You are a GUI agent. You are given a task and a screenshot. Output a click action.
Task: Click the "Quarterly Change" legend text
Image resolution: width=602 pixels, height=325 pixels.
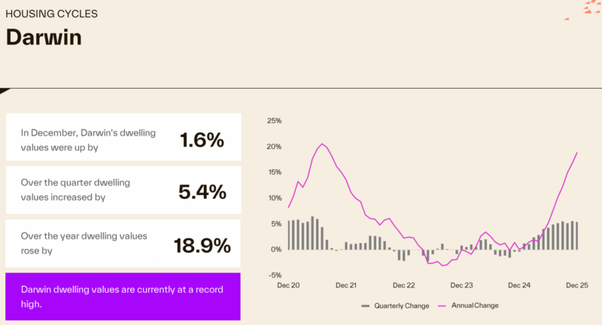click(x=402, y=306)
